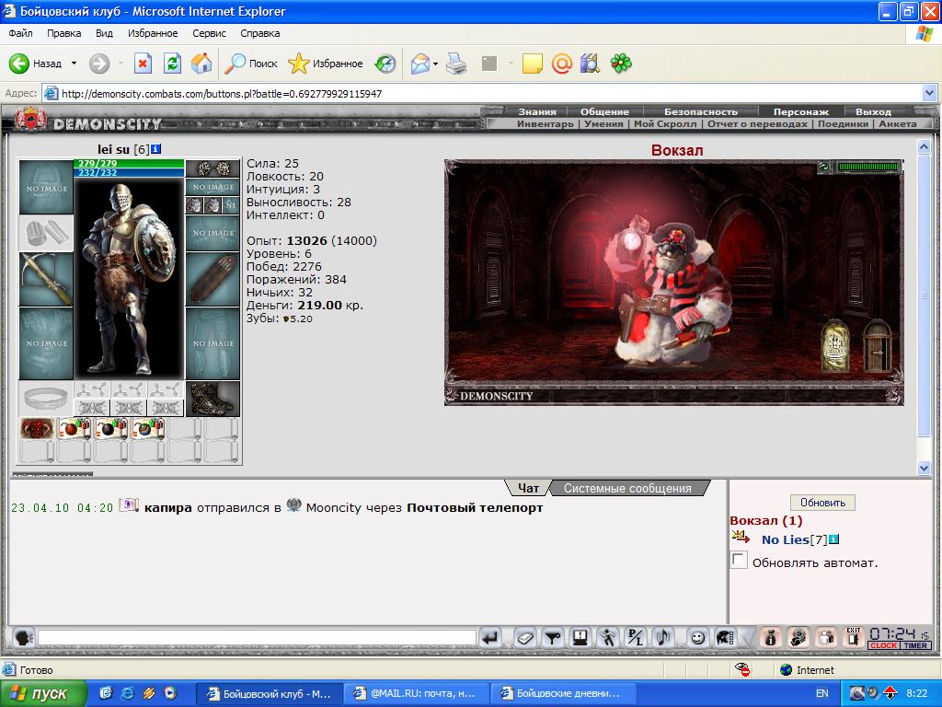Enable the 'Обновлять автомат.' checkbox
The height and width of the screenshot is (707, 942).
[739, 561]
